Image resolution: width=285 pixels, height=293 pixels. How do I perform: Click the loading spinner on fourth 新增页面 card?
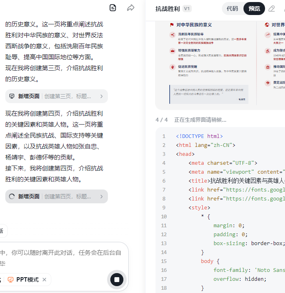click(12, 196)
